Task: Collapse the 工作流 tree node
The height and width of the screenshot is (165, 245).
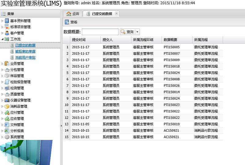Action: 2,39
